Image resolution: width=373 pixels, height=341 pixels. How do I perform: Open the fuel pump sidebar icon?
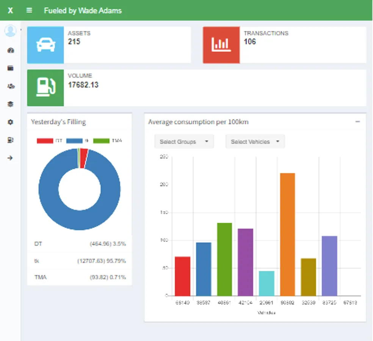point(10,140)
